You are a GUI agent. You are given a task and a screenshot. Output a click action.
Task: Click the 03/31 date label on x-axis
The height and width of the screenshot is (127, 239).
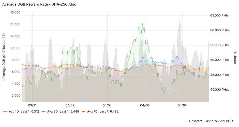pos(32,105)
